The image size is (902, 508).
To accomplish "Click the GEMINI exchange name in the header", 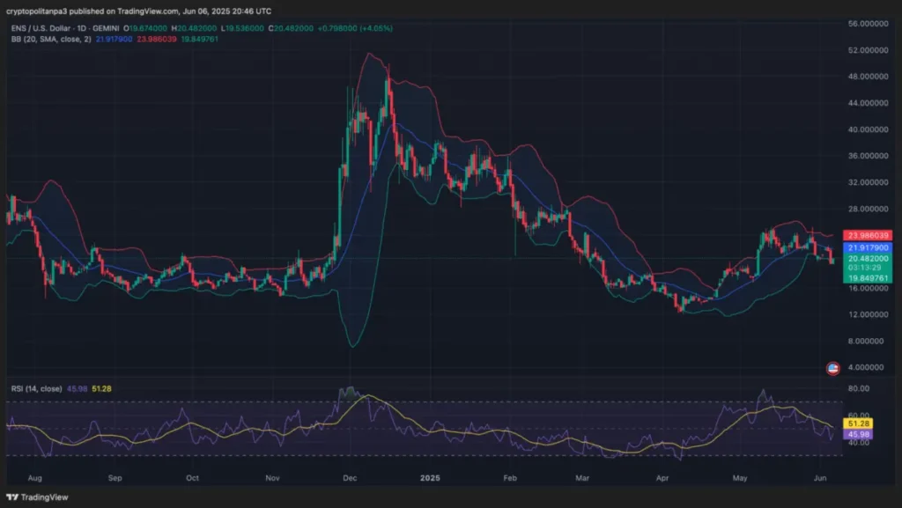I will click(105, 28).
